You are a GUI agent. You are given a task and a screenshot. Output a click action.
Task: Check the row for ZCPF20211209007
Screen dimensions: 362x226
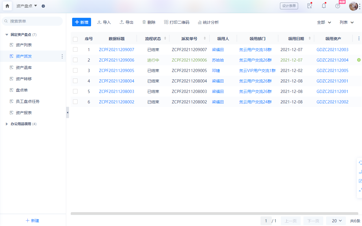click(75, 49)
